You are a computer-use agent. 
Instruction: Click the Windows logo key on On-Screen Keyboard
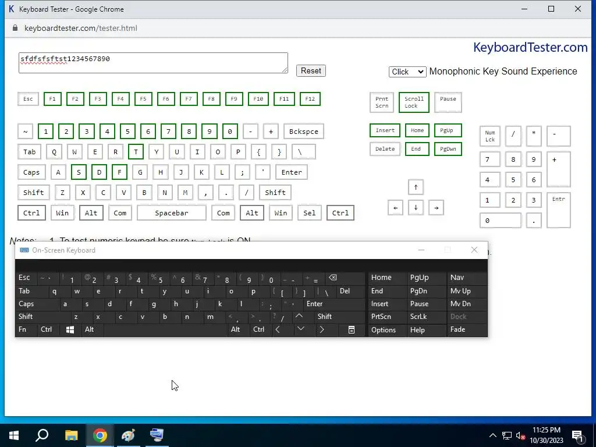click(70, 329)
